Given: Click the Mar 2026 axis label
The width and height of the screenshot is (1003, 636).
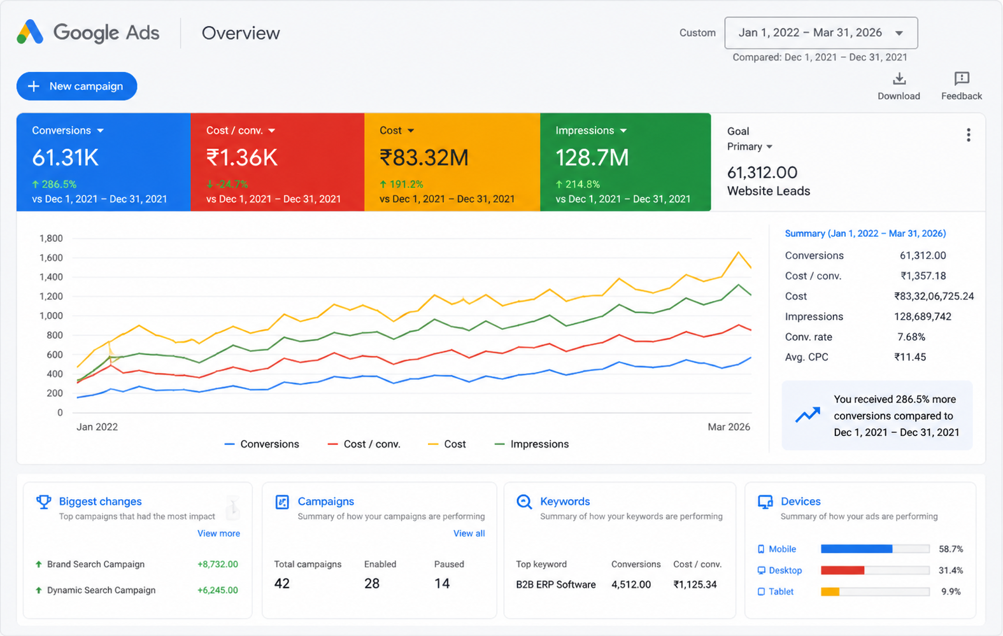Looking at the screenshot, I should (729, 427).
